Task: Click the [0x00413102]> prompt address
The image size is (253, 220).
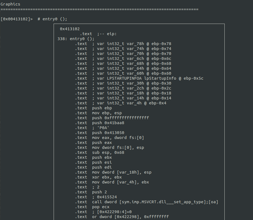Action: 16,19
